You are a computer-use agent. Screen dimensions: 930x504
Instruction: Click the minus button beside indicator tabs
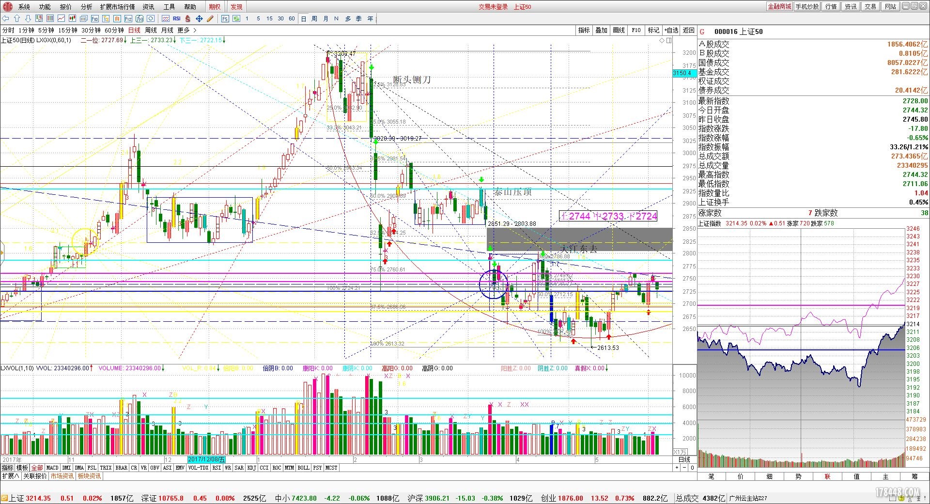tap(684, 468)
